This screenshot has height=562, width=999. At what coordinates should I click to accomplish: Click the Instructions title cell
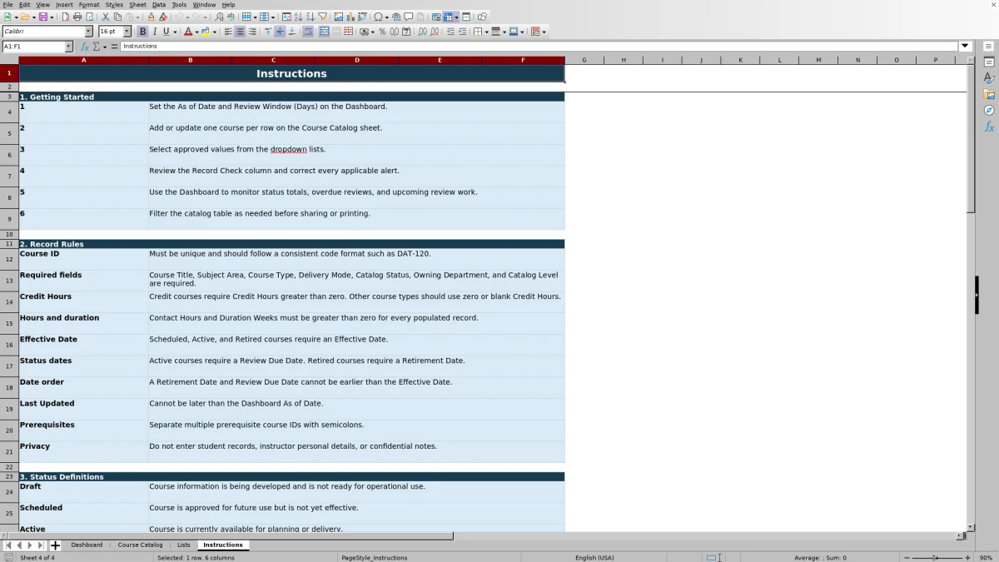click(x=291, y=73)
